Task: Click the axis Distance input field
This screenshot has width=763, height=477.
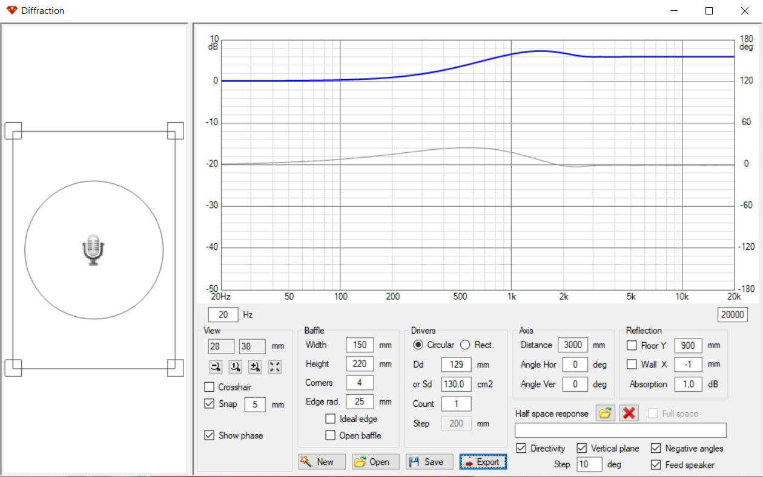Action: tap(573, 345)
